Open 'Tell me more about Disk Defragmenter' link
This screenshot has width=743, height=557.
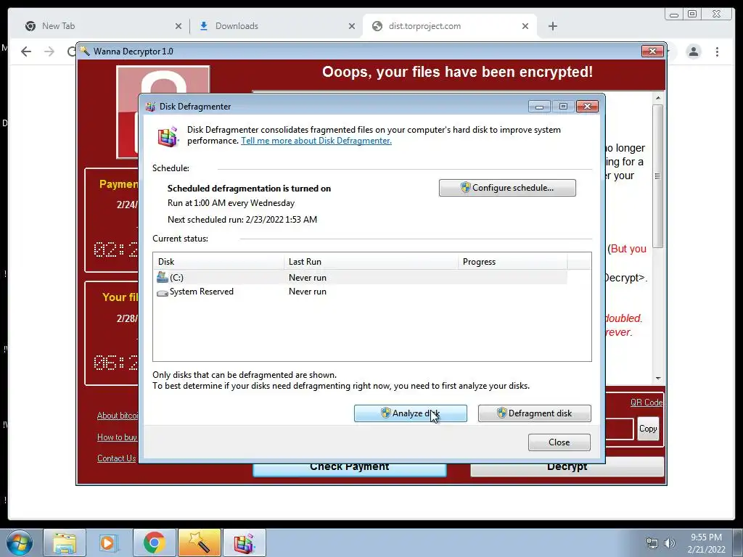(x=316, y=141)
